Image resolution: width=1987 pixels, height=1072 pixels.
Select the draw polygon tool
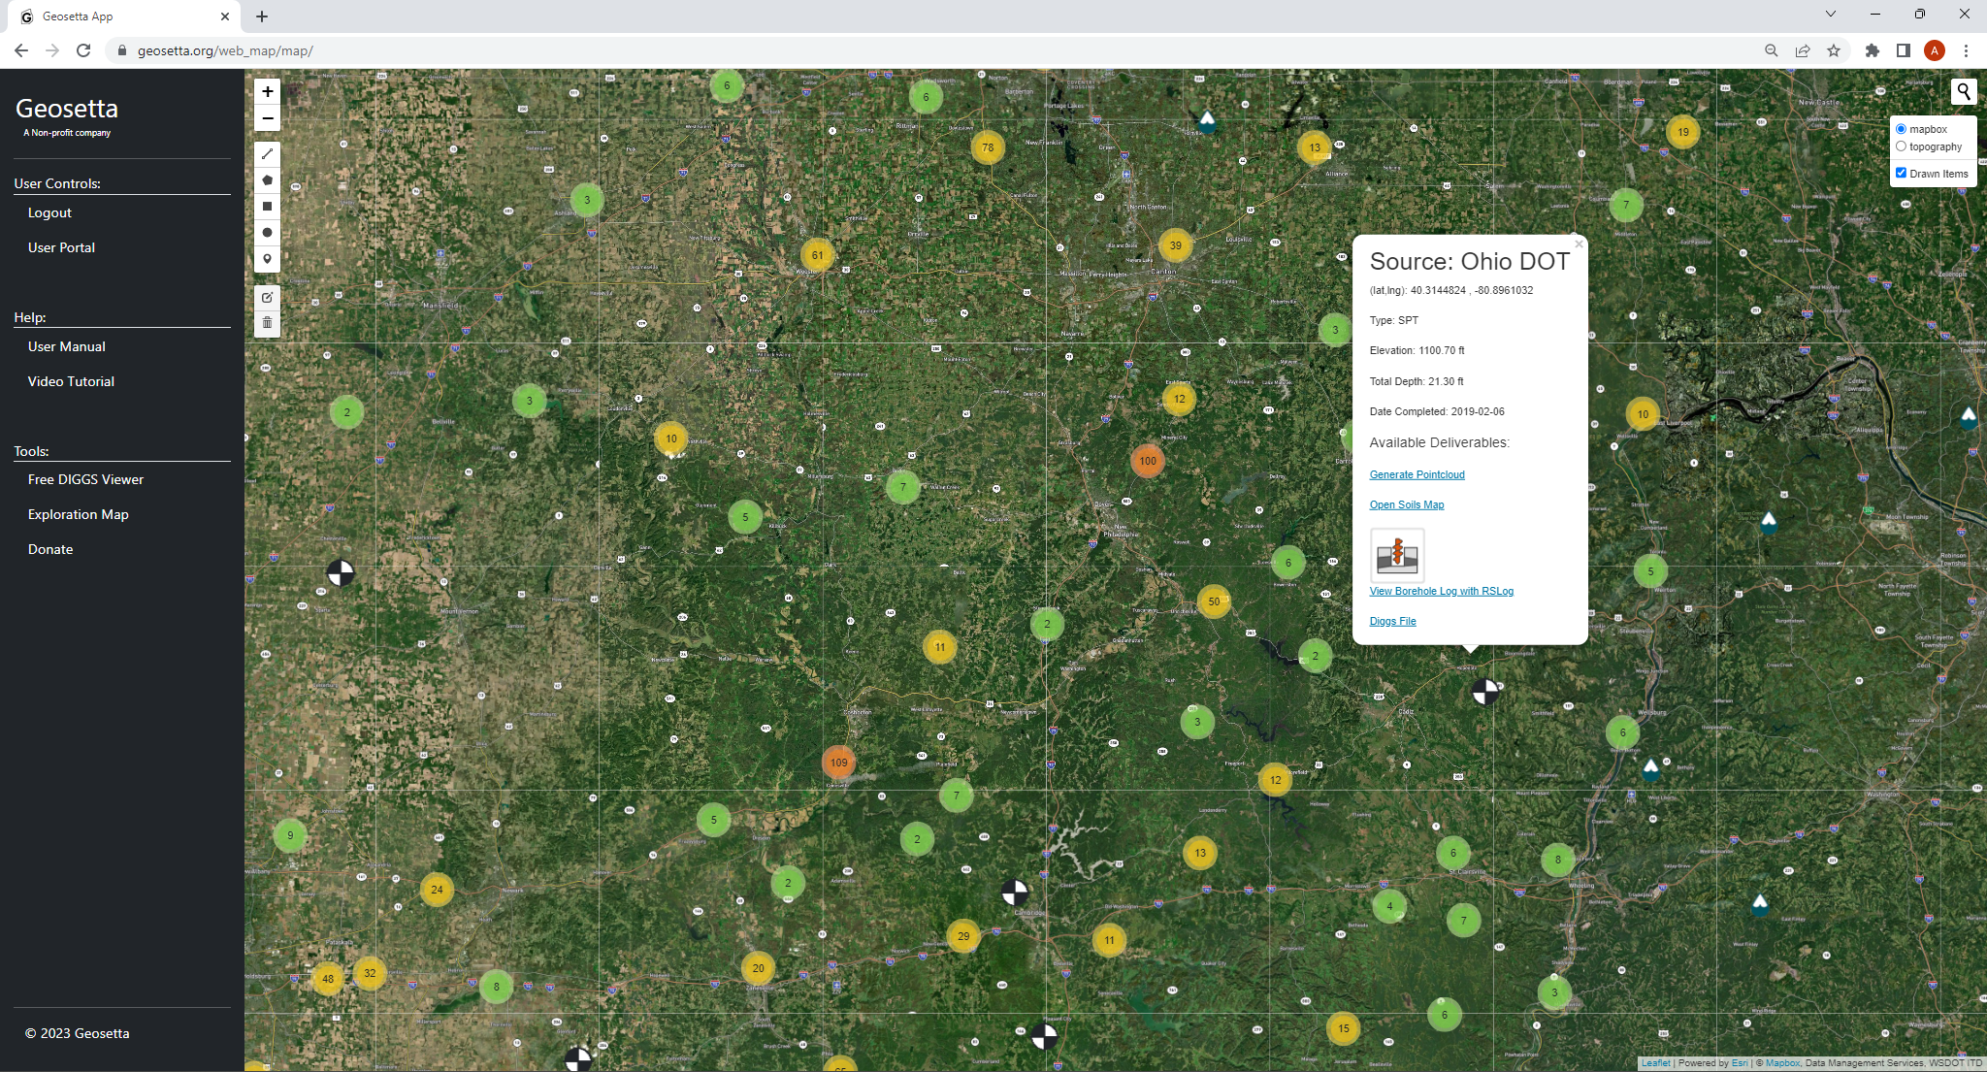coord(268,180)
